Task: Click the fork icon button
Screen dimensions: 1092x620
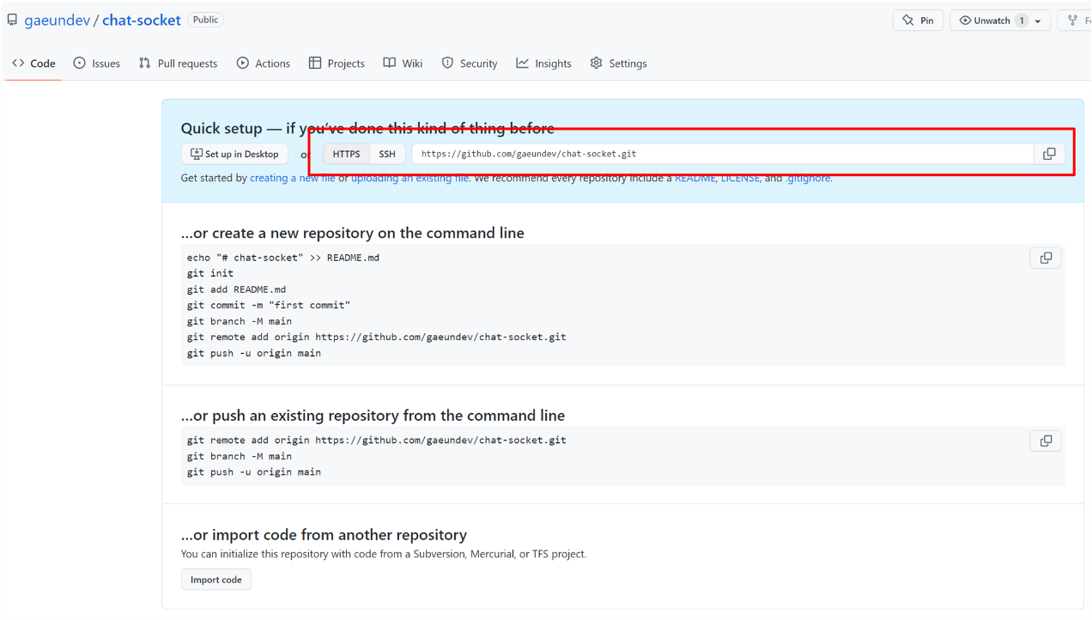Action: (x=1074, y=21)
